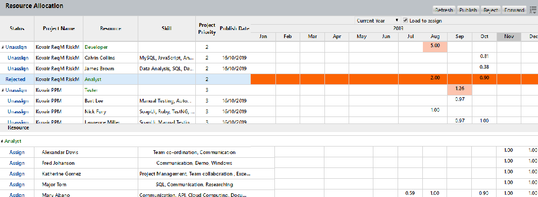Image resolution: width=538 pixels, height=197 pixels.
Task: Click the 1.00 August value for Nick Fury
Action: pyautogui.click(x=435, y=110)
